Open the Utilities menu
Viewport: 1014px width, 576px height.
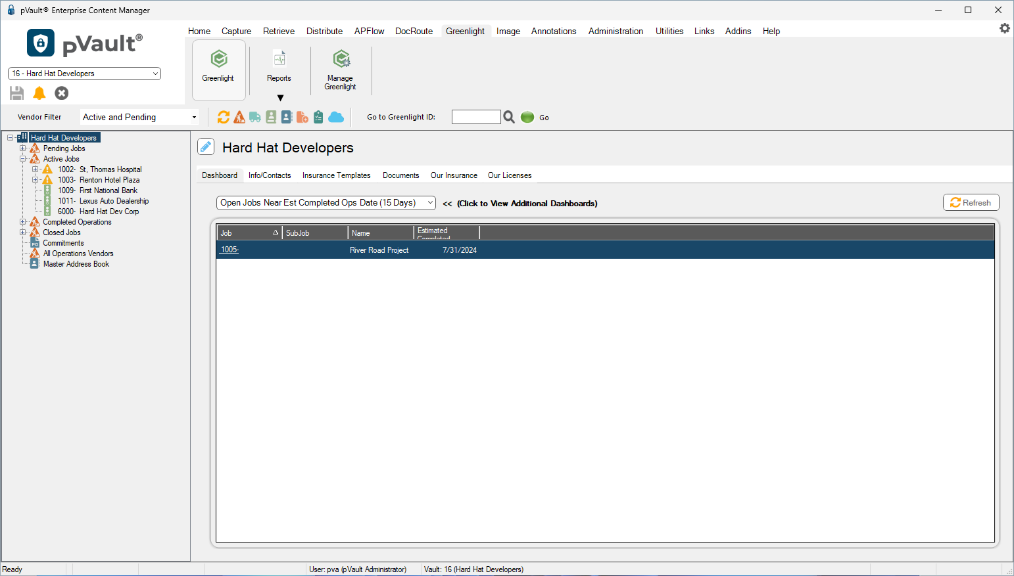669,31
